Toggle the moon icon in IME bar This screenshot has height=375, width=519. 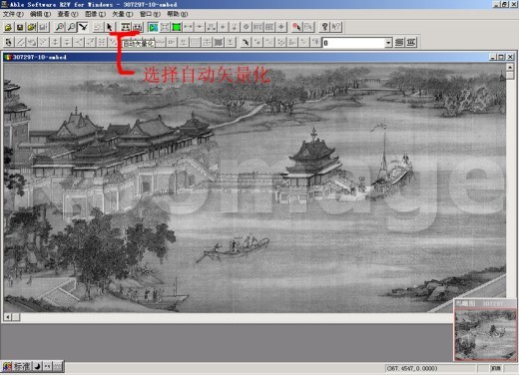click(x=37, y=366)
